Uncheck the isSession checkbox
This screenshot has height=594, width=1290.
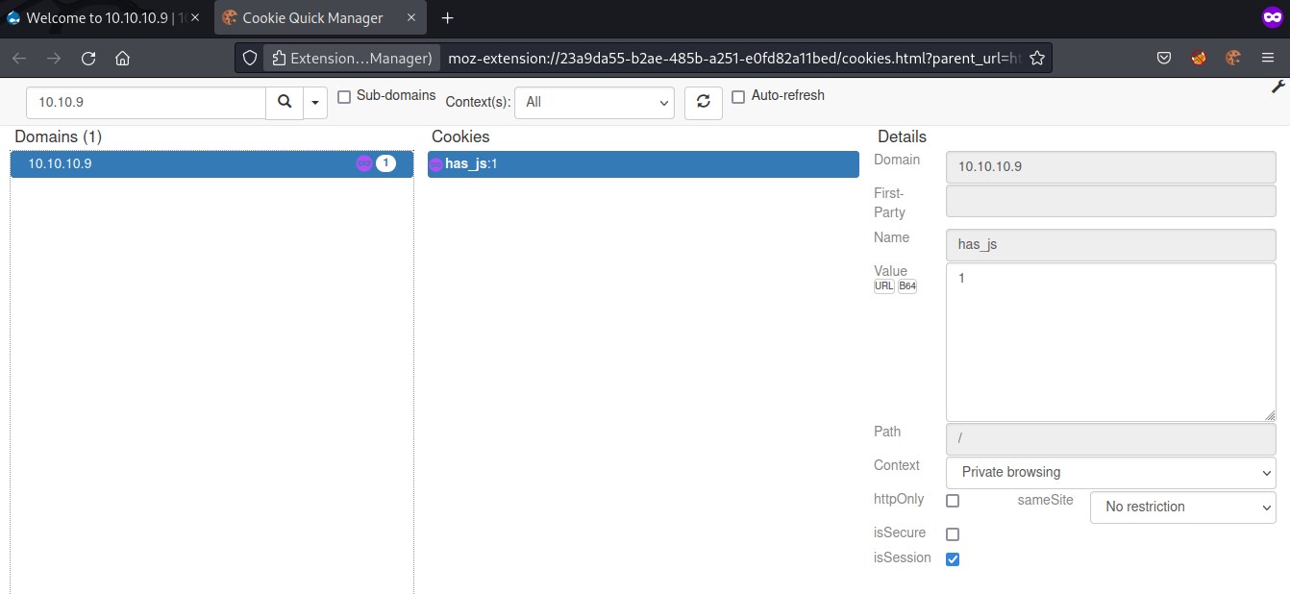point(953,559)
